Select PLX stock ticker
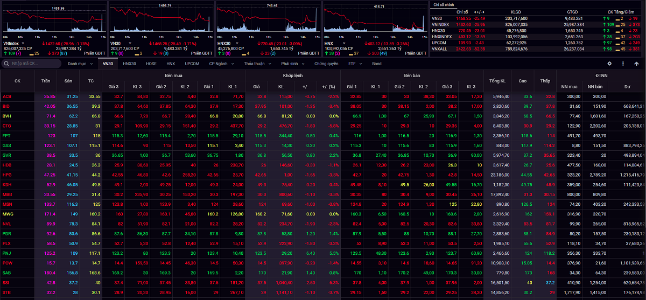The image size is (646, 300). click(x=7, y=243)
